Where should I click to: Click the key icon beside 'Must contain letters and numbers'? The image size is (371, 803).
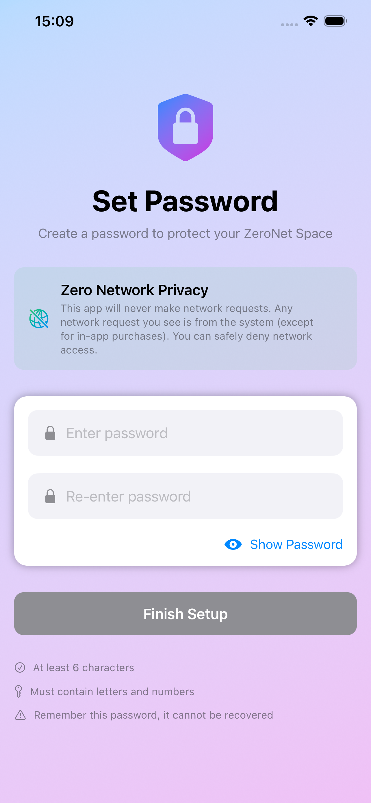coord(19,691)
